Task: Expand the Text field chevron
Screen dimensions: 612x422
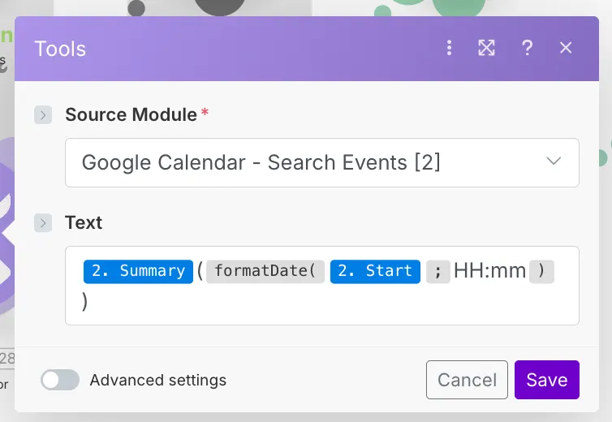Action: [43, 222]
